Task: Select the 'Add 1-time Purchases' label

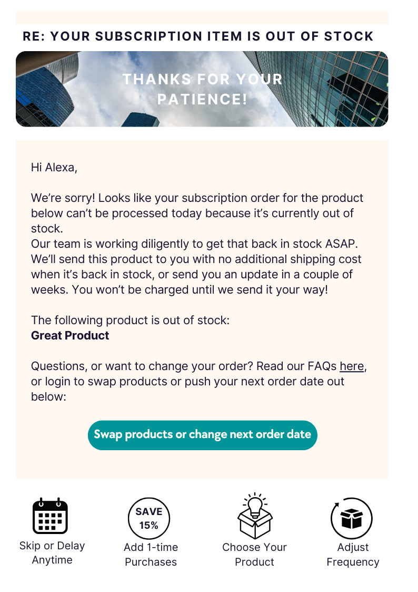Action: tap(151, 555)
